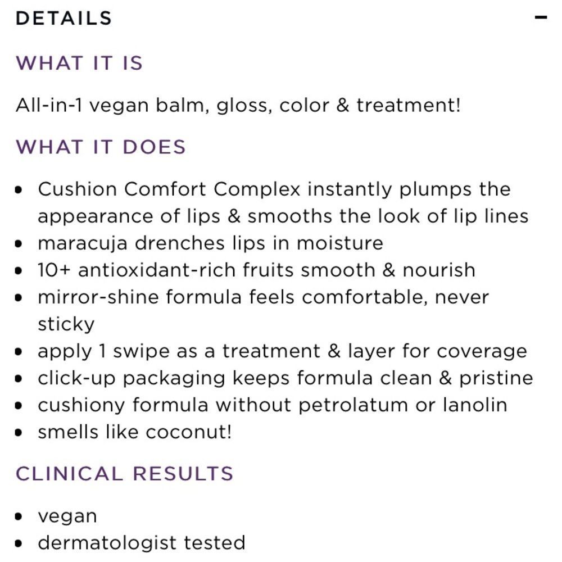Image resolution: width=562 pixels, height=562 pixels.
Task: Click the dermatologist tested bullet
Action: point(142,543)
